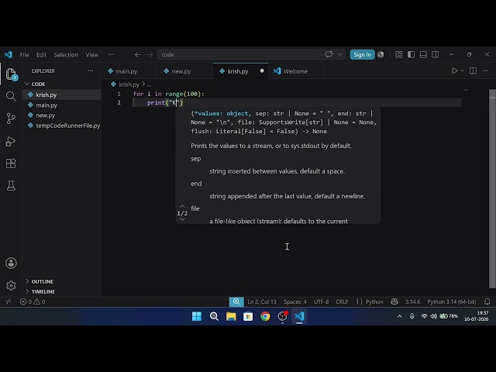Open Explorer views and more actions ellipsis
Viewport: 496px width, 372px height.
pyautogui.click(x=91, y=71)
